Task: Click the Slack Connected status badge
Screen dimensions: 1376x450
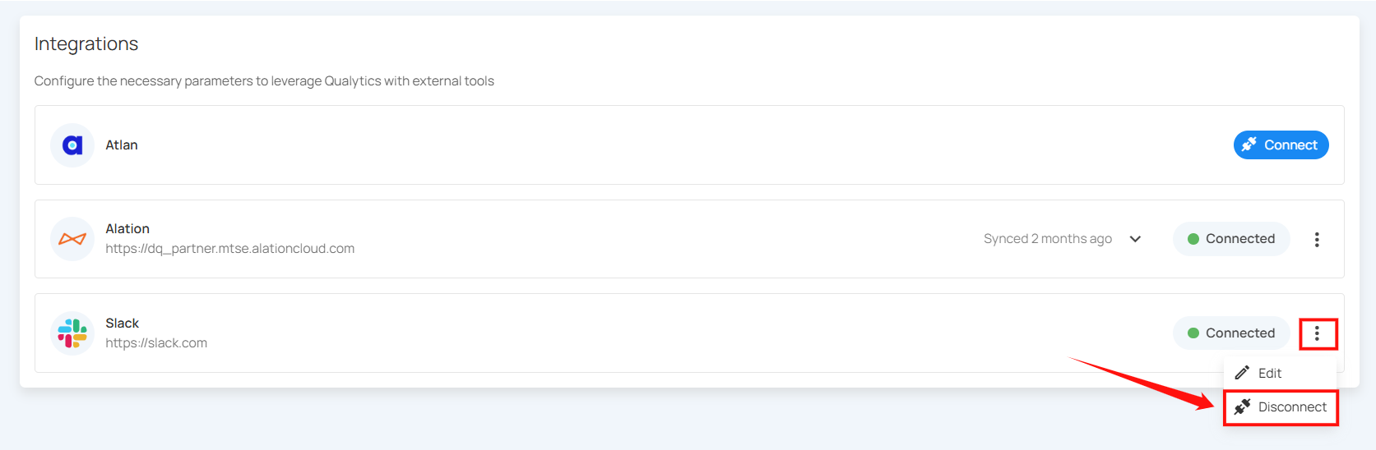Action: (1230, 333)
